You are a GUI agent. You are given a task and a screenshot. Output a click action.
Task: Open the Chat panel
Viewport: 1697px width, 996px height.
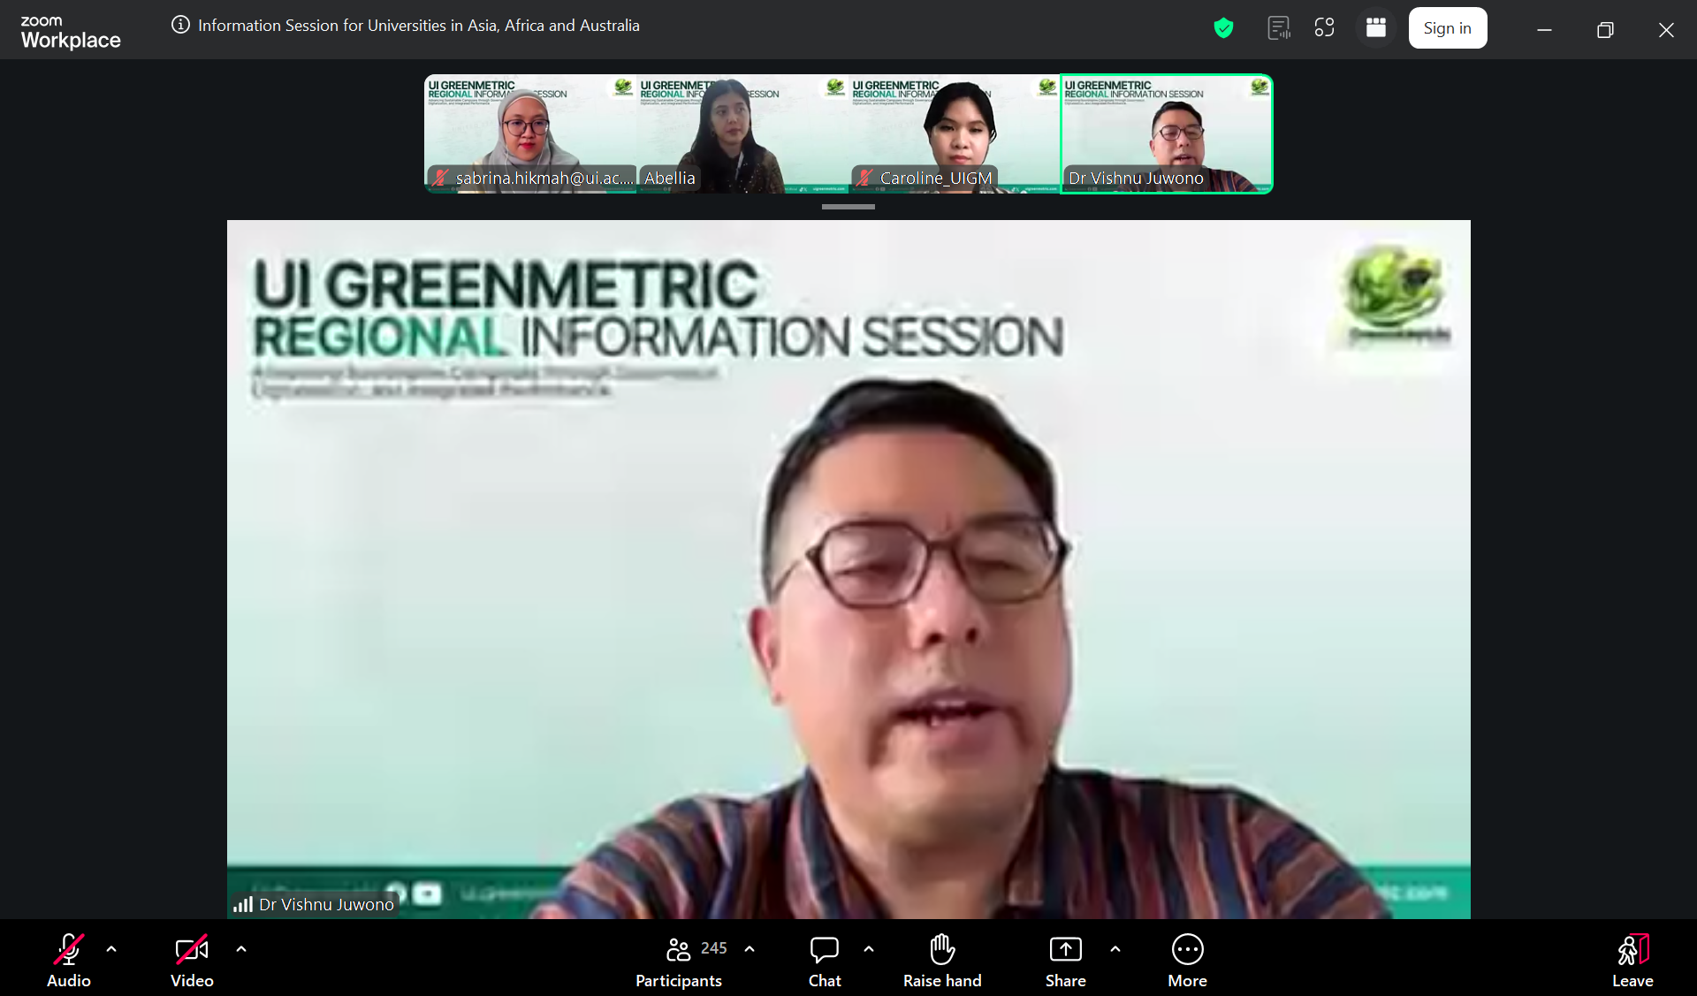(825, 961)
